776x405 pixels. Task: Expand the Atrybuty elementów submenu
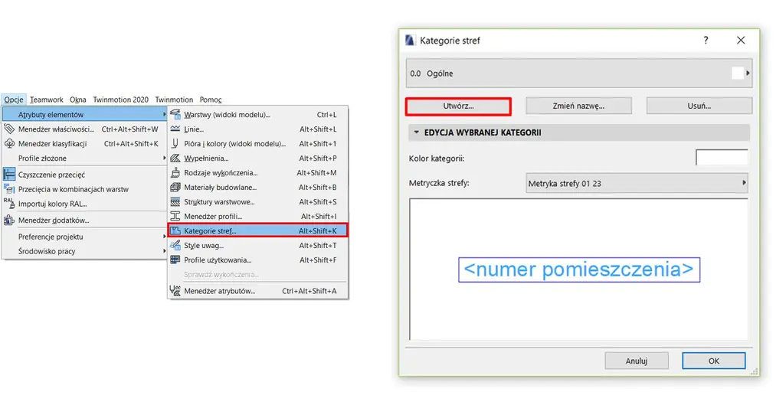(84, 114)
